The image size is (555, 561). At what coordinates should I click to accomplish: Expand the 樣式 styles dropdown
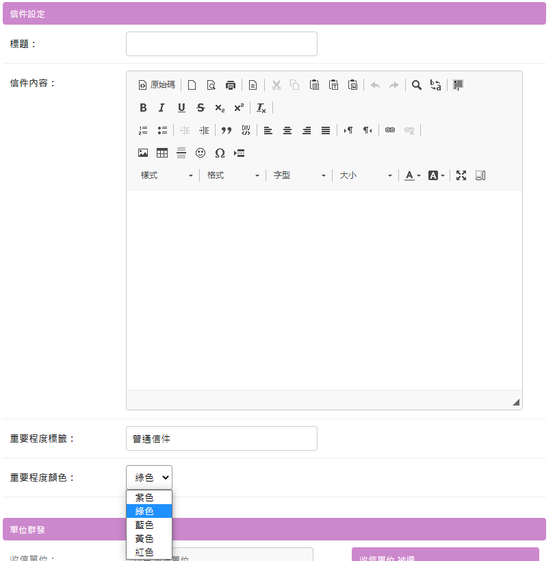(167, 175)
